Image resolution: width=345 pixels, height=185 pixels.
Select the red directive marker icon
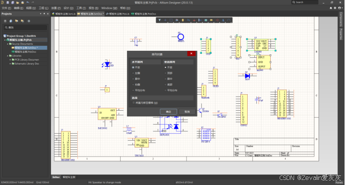point(217,20)
